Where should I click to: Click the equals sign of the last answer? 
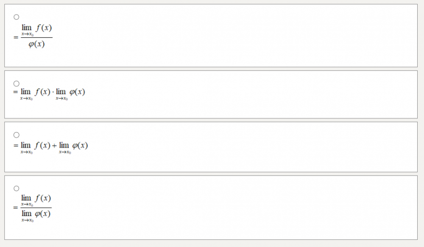coord(16,208)
